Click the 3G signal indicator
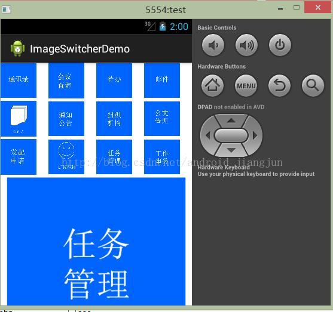The image size is (333, 312). [150, 26]
